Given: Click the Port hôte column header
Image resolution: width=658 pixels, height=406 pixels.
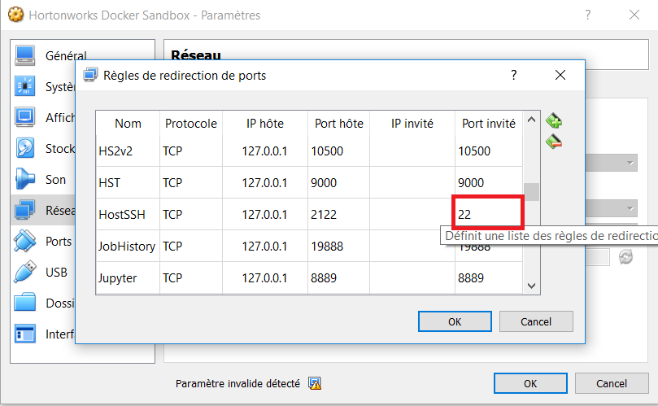Looking at the screenshot, I should tap(338, 124).
